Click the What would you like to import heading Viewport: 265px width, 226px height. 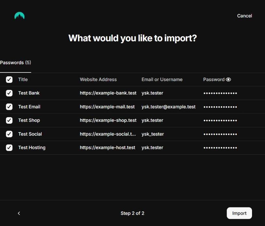[132, 38]
